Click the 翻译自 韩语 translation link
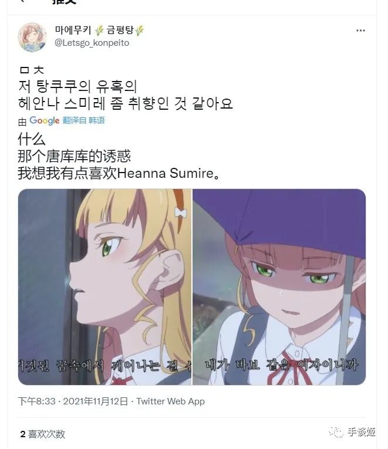Screen dimensions: 388x449 click(x=83, y=120)
